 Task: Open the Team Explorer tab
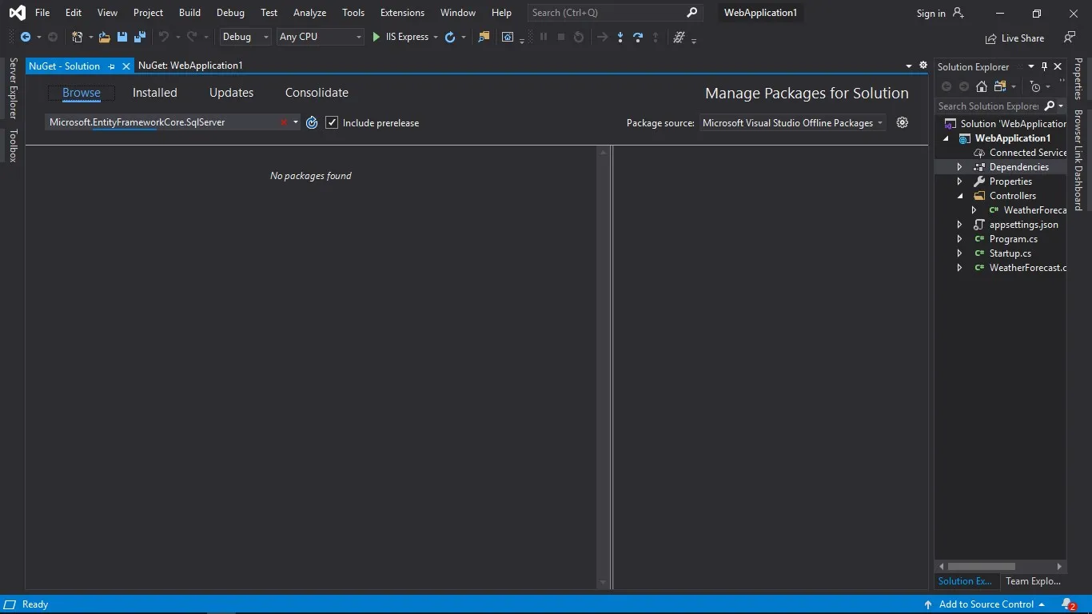coord(1033,581)
